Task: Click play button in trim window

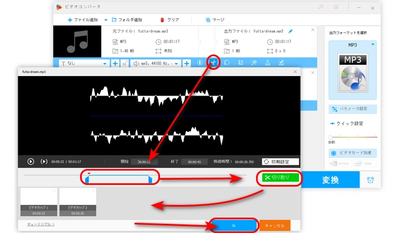Action: [x=31, y=161]
